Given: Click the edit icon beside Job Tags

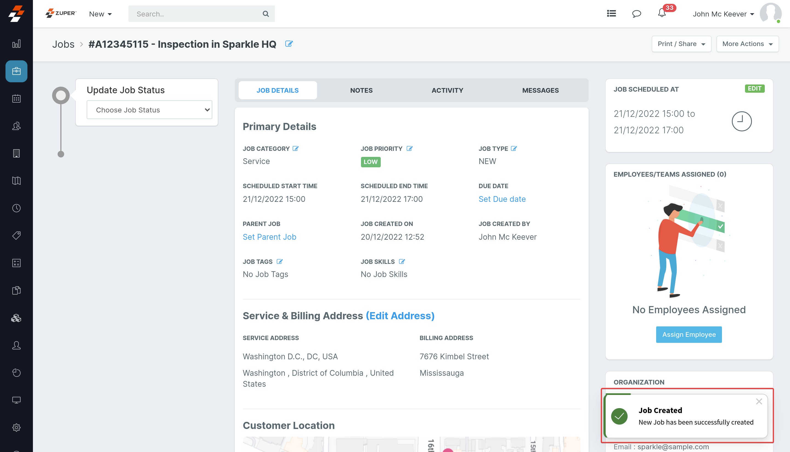Looking at the screenshot, I should coord(279,261).
